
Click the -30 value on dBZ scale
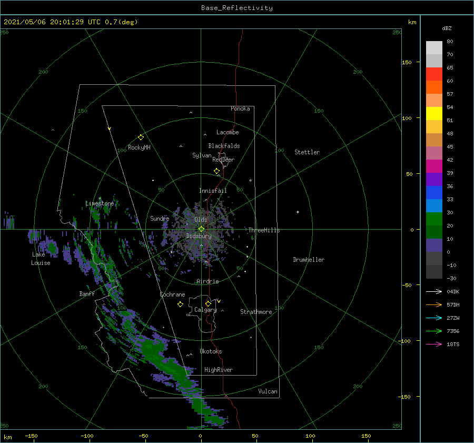451,278
